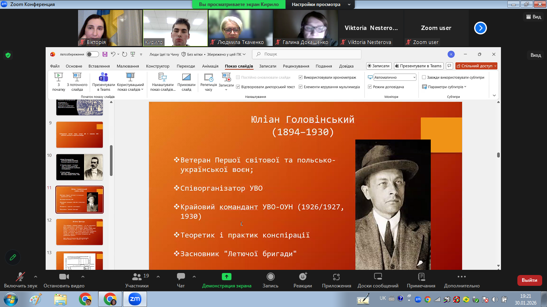547x307 pixels.
Task: Open the monitor selection dropdown
Action: tap(395, 78)
